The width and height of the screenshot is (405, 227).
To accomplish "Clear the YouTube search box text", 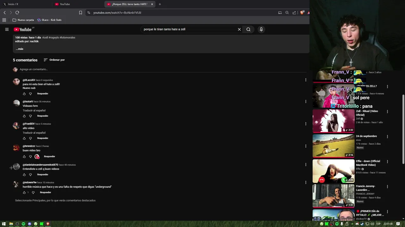I will click(239, 29).
